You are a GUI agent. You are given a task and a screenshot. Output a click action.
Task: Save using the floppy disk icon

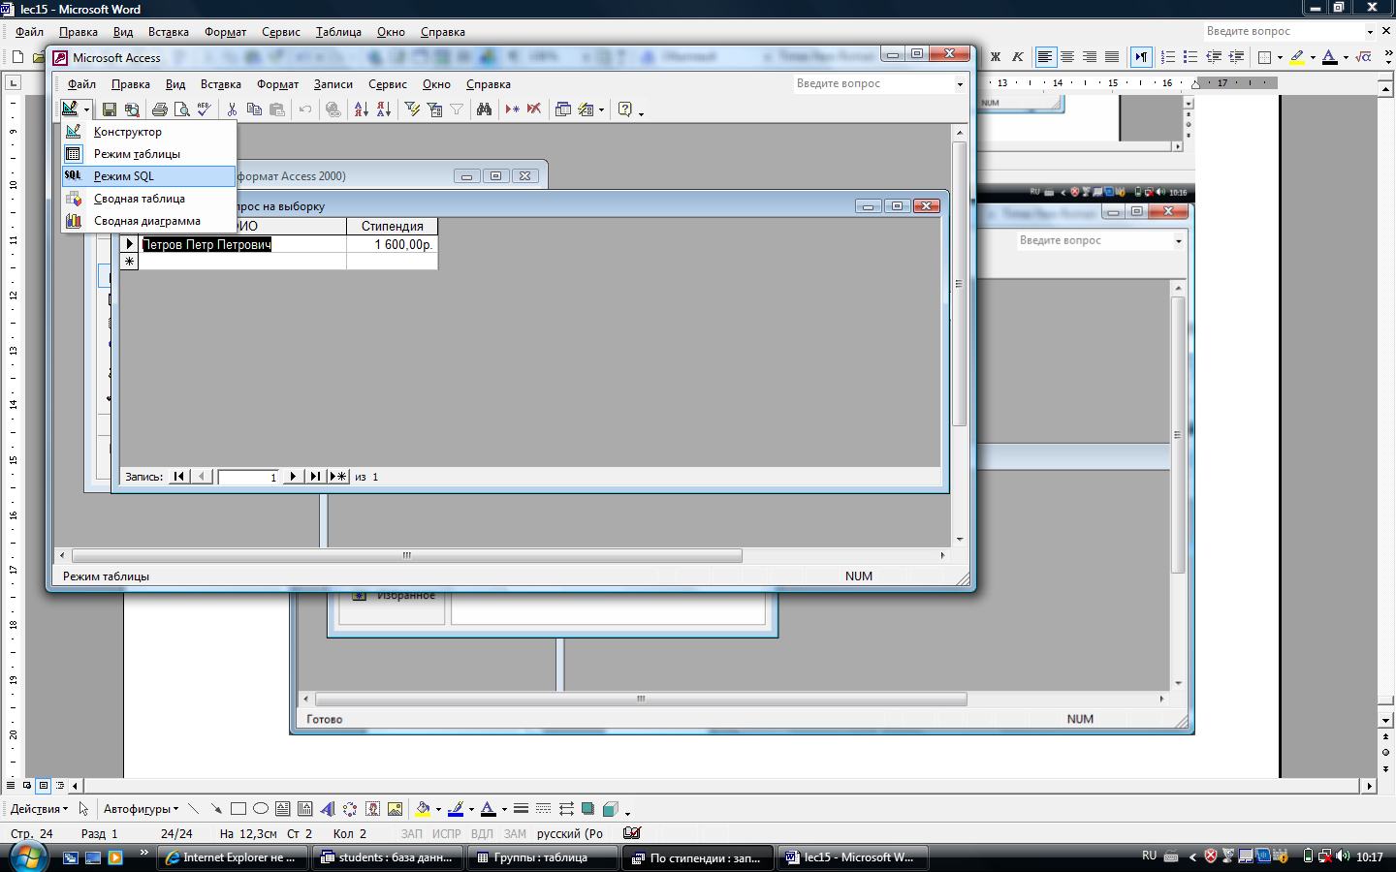[110, 109]
